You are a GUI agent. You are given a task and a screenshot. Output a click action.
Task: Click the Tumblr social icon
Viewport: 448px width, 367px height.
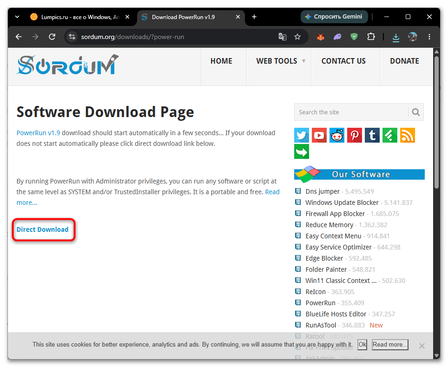click(x=372, y=135)
